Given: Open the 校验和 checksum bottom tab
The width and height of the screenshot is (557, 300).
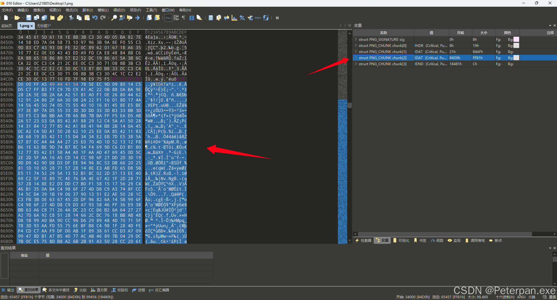Looking at the screenshot, I should click(x=120, y=290).
